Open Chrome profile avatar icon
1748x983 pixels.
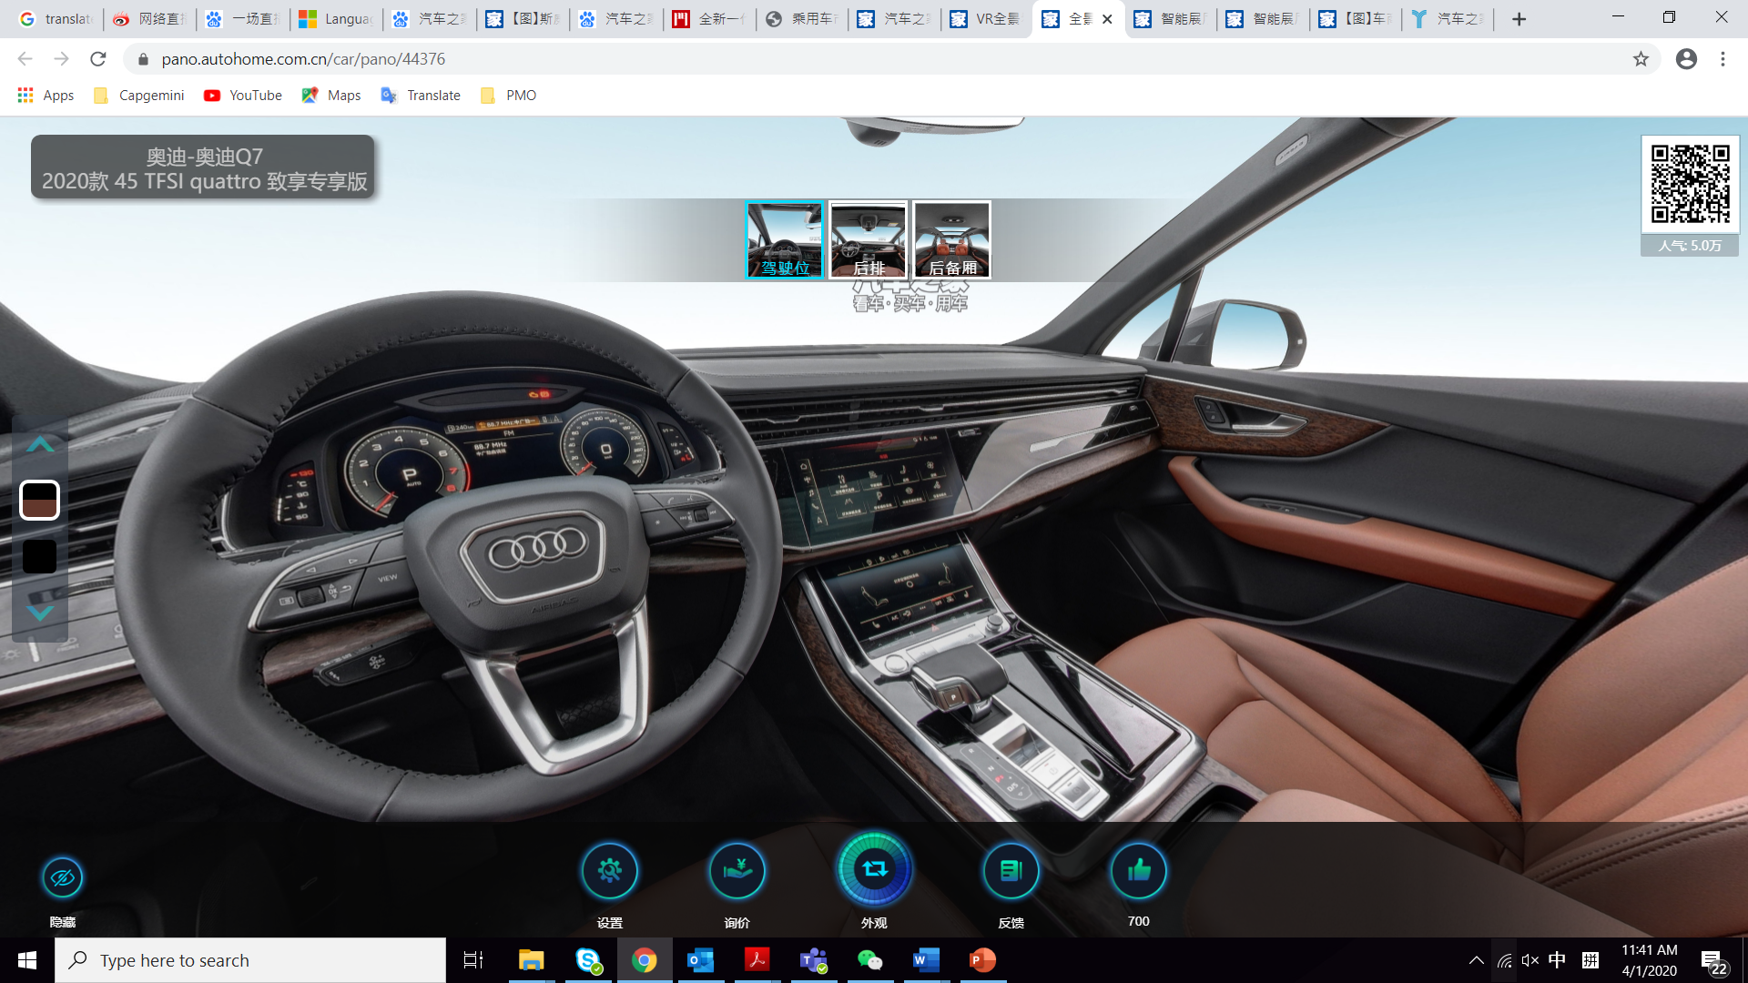click(1686, 59)
